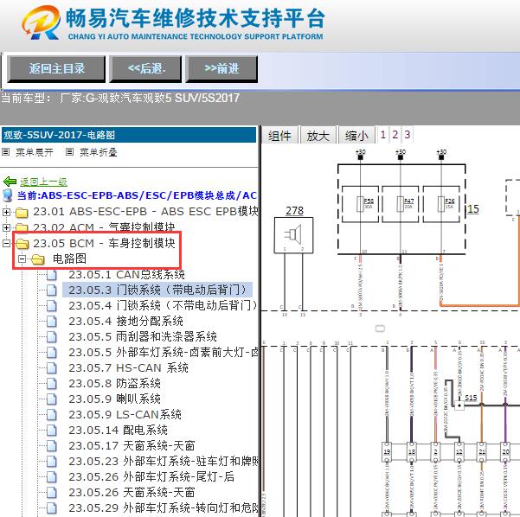Click the 菜单折叠 list icon
This screenshot has height=517, width=520.
(69, 152)
